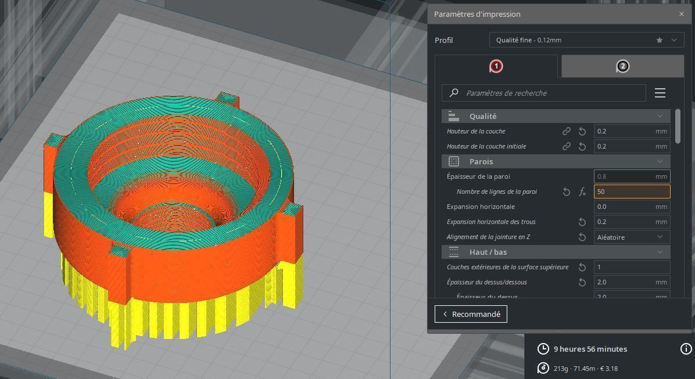
Task: Click the Épaisseur de la paroi field
Action: click(x=632, y=176)
